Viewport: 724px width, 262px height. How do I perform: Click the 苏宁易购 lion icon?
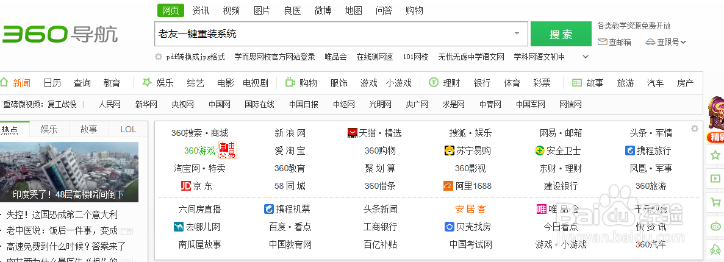[x=450, y=150]
